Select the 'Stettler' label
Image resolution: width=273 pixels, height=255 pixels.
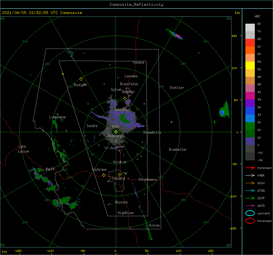coord(177,88)
